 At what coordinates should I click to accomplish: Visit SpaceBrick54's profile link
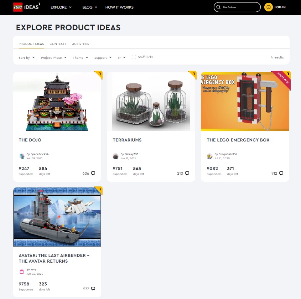40,154
